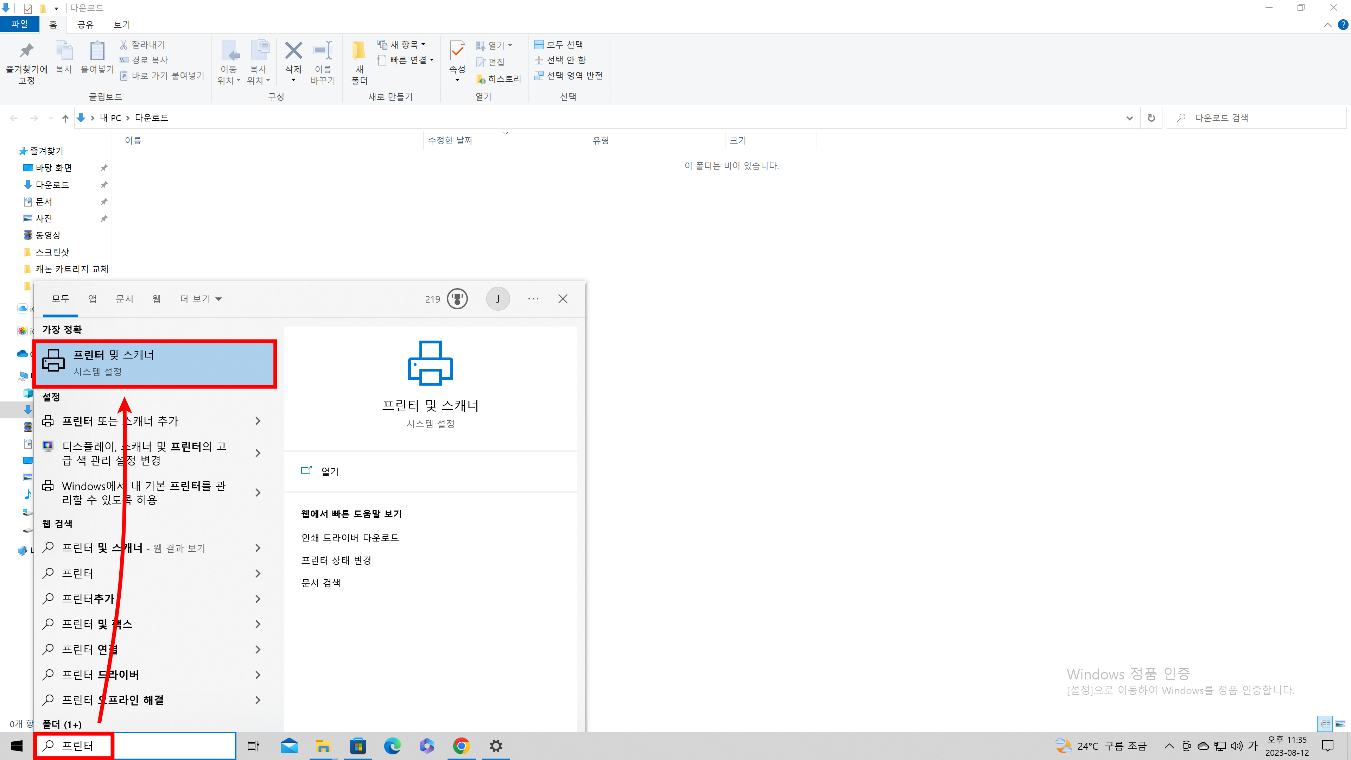
Task: Click Invert Selection (선택 영역 반전)
Action: tap(569, 76)
